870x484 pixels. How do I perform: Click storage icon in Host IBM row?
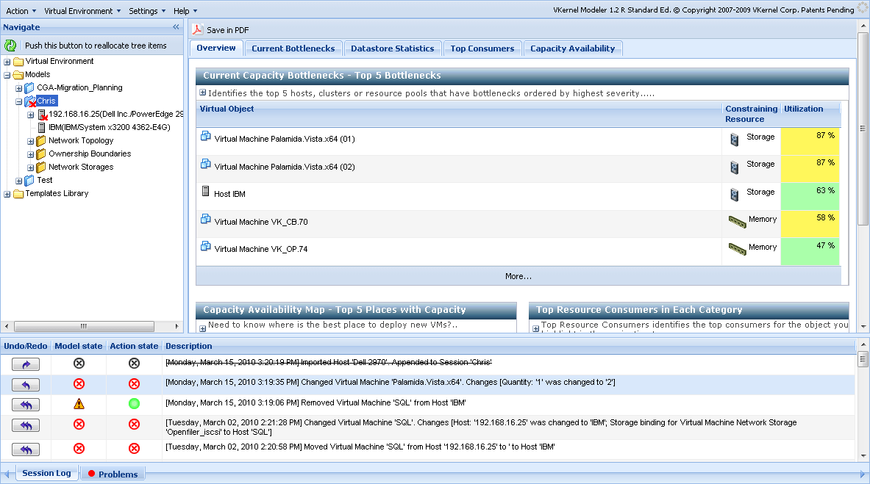(735, 195)
